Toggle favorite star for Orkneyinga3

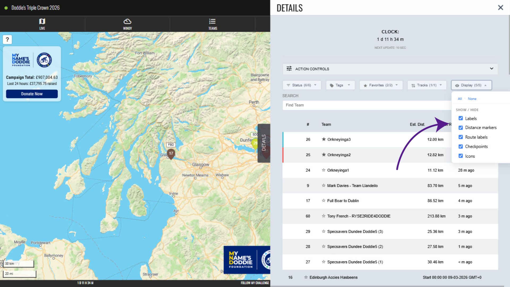[x=324, y=139]
